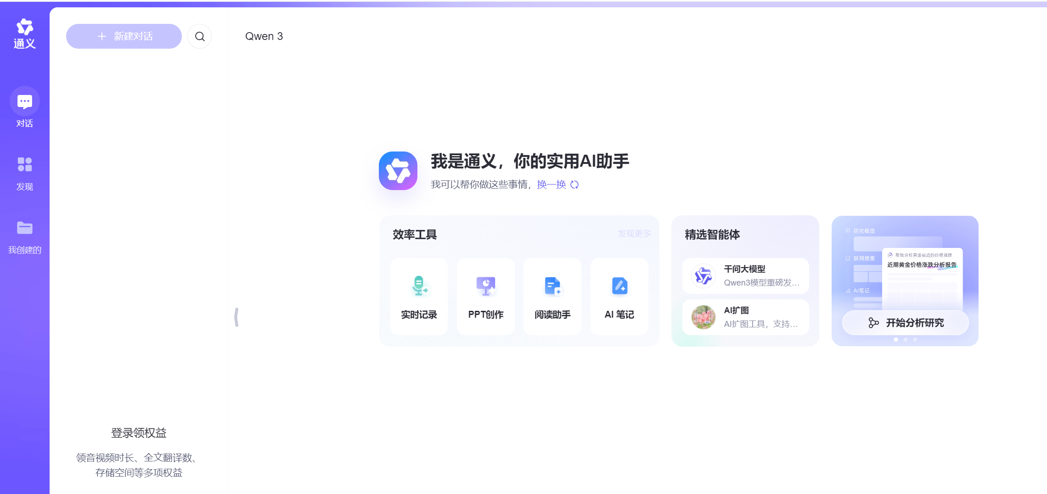Click the search magnifier icon

point(200,36)
